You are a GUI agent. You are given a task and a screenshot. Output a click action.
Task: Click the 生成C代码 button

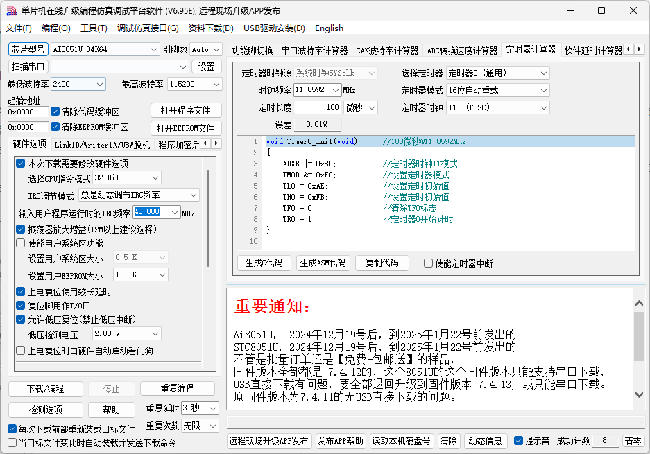click(264, 263)
